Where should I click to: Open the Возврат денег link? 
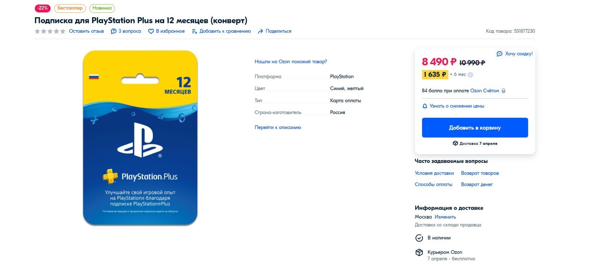click(477, 184)
